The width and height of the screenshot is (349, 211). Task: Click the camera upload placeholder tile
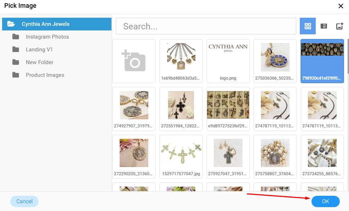click(134, 61)
